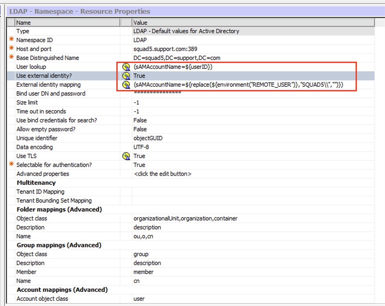Click the Value column header
Viewport: 385px width, 306px height.
pos(253,22)
